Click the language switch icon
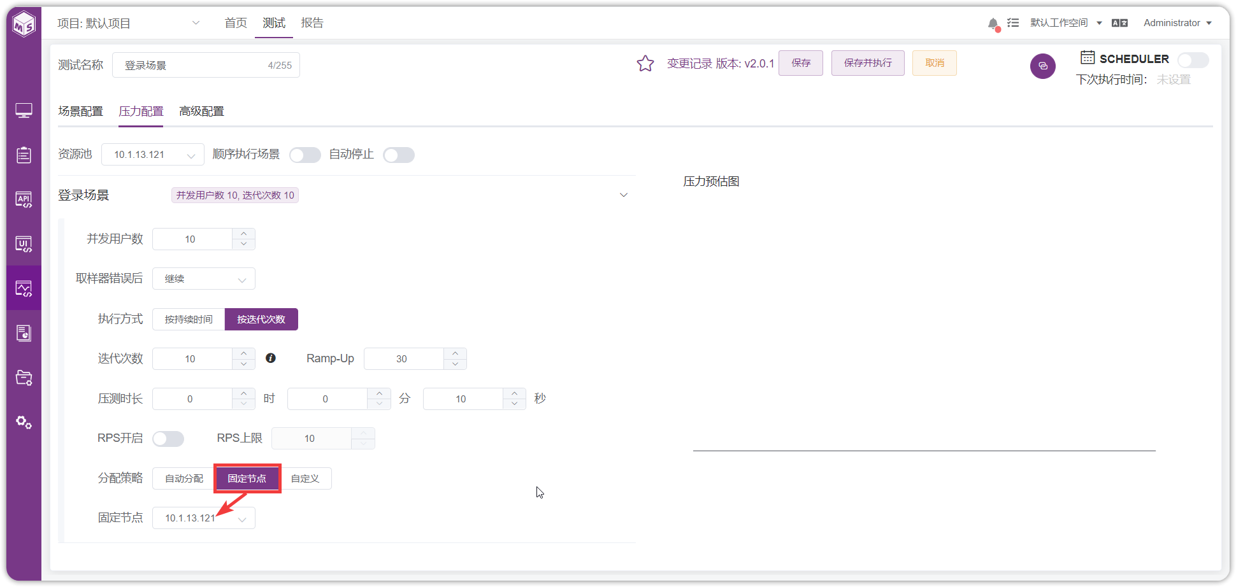Screen dimensions: 1236x587 tap(1119, 23)
